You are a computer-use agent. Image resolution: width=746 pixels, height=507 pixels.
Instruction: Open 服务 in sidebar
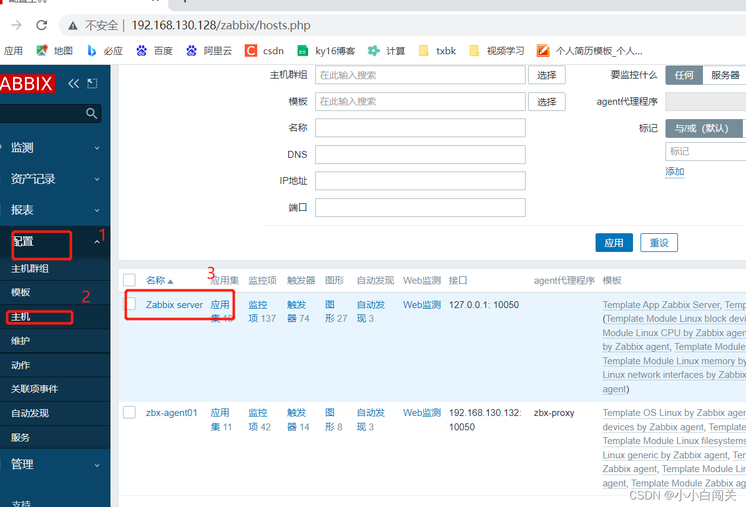[21, 437]
